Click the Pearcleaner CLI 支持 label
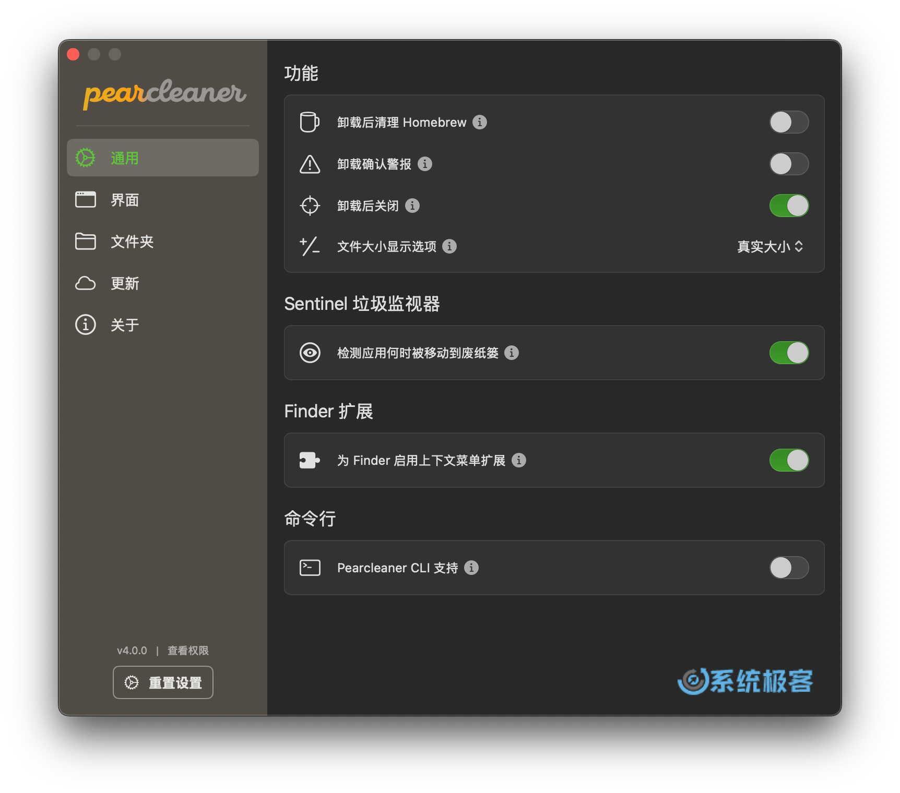Image resolution: width=900 pixels, height=793 pixels. (397, 568)
